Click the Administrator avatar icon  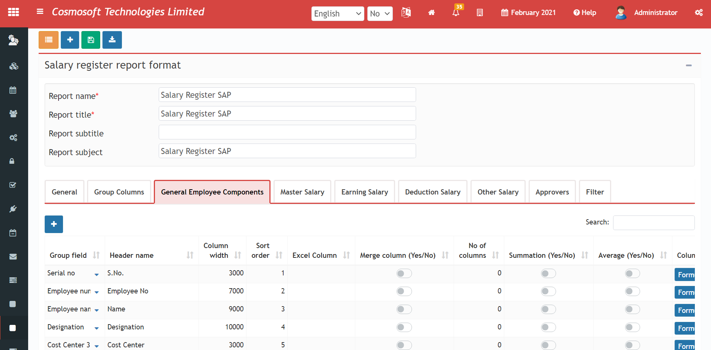[621, 12]
